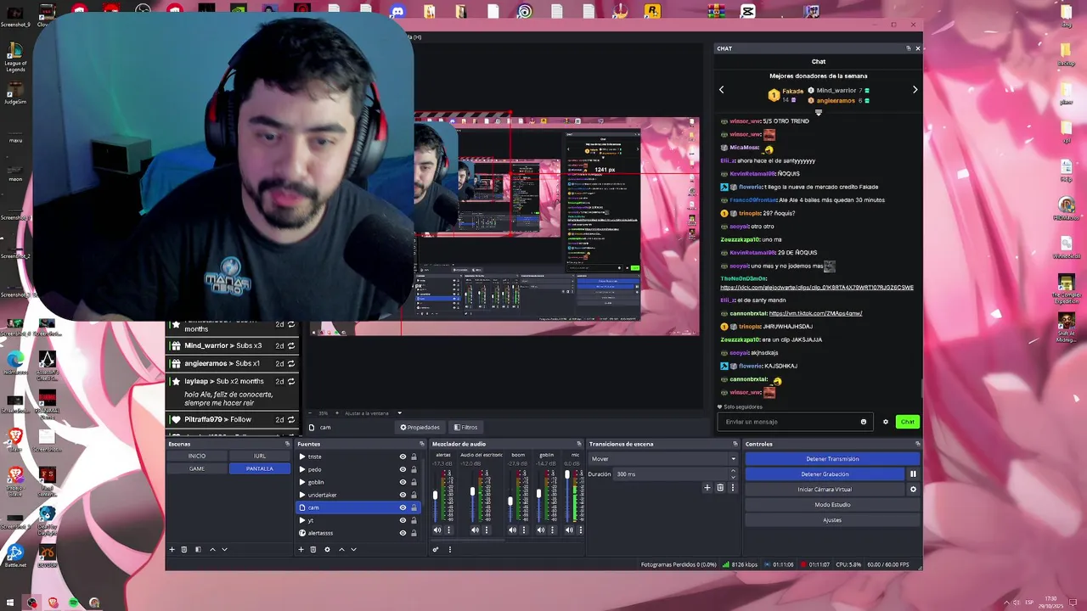Remove scene transition with trash icon
Image resolution: width=1087 pixels, height=611 pixels.
pos(720,488)
